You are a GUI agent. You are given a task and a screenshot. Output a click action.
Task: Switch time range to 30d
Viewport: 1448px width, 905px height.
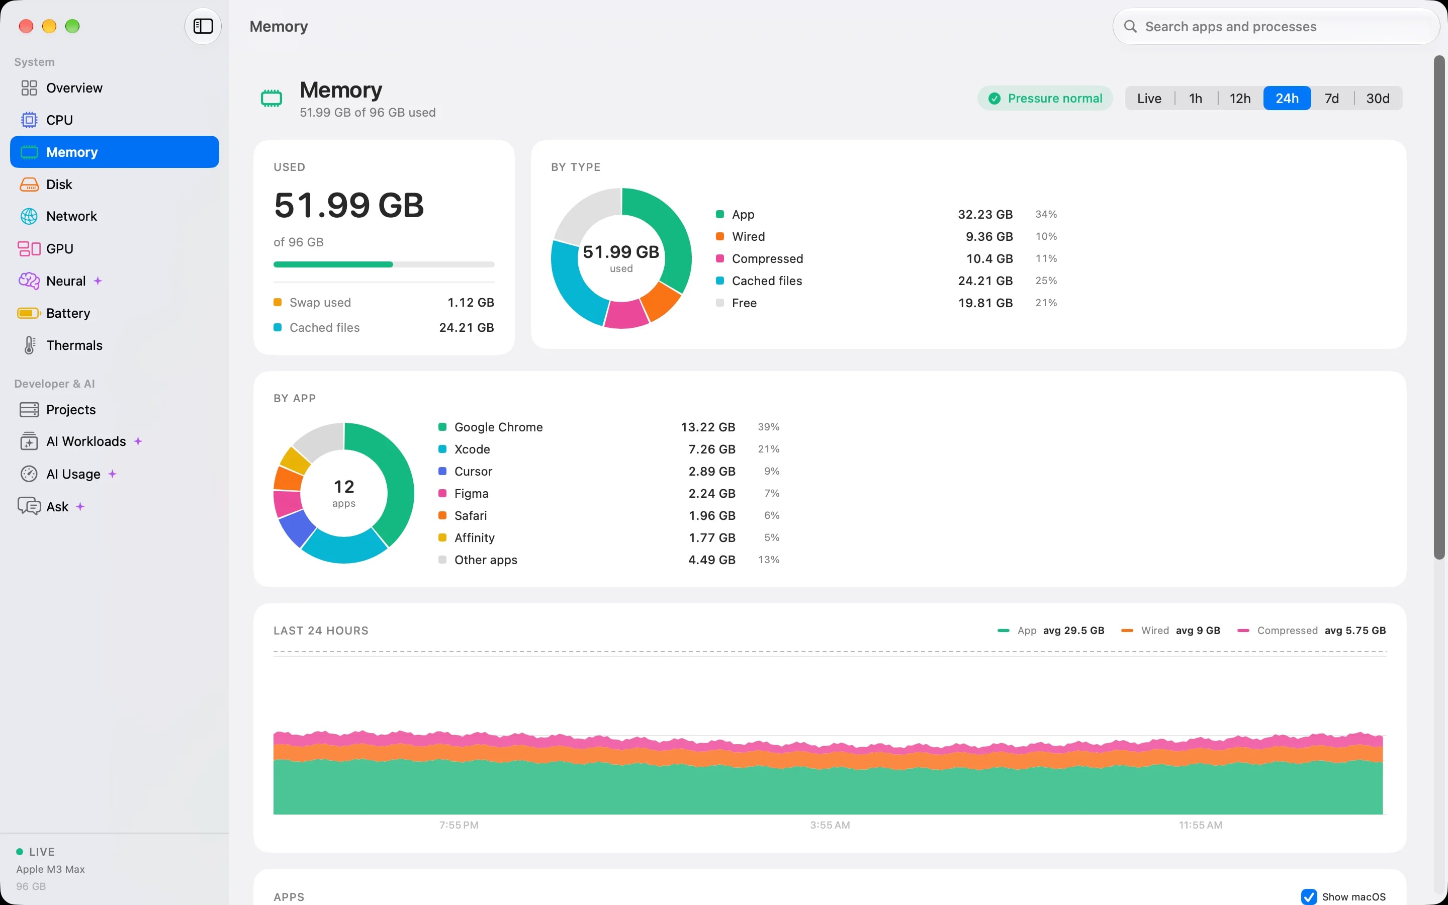[1378, 98]
